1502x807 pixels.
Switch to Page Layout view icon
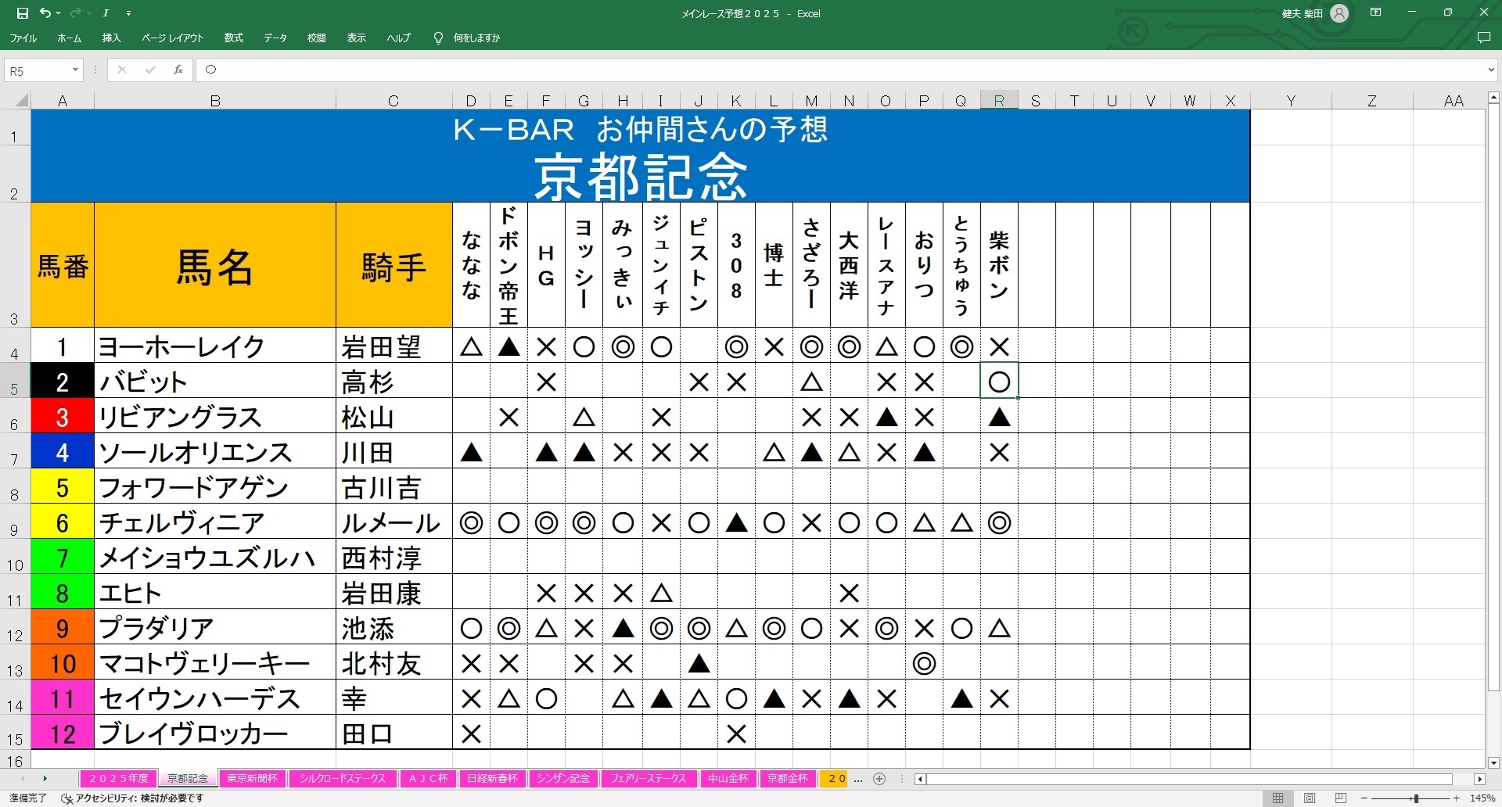tap(1309, 798)
